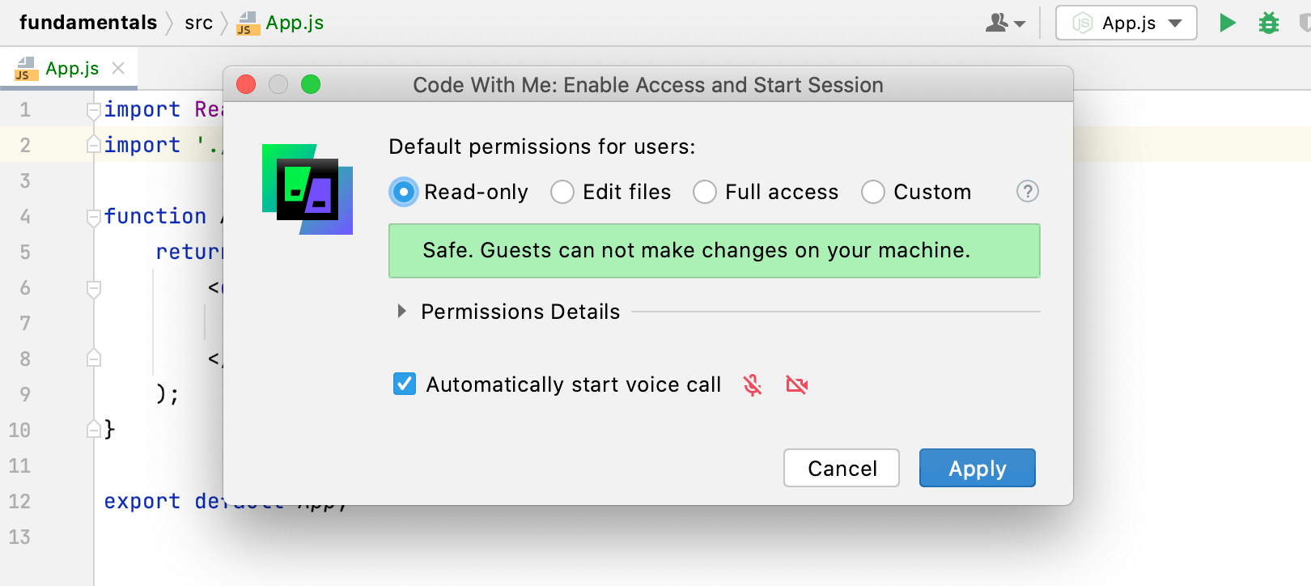Toggle the muted microphone icon
The image size is (1311, 586).
(x=753, y=384)
